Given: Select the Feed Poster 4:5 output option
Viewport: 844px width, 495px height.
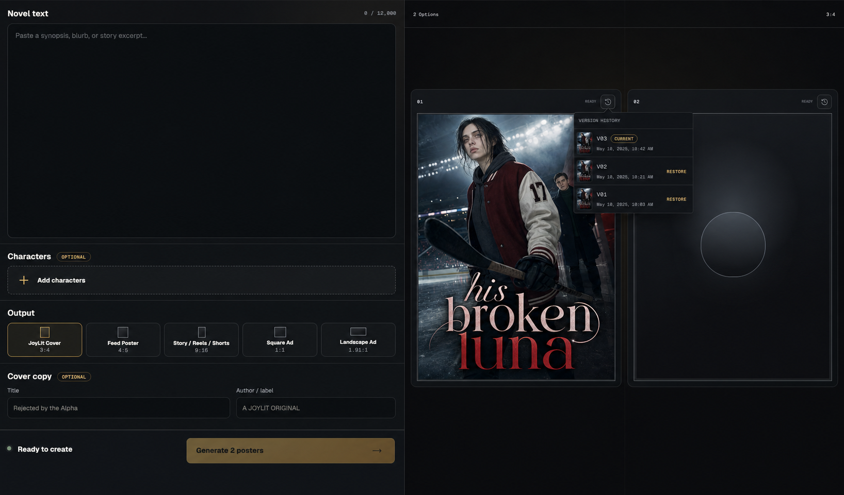Looking at the screenshot, I should click(123, 340).
